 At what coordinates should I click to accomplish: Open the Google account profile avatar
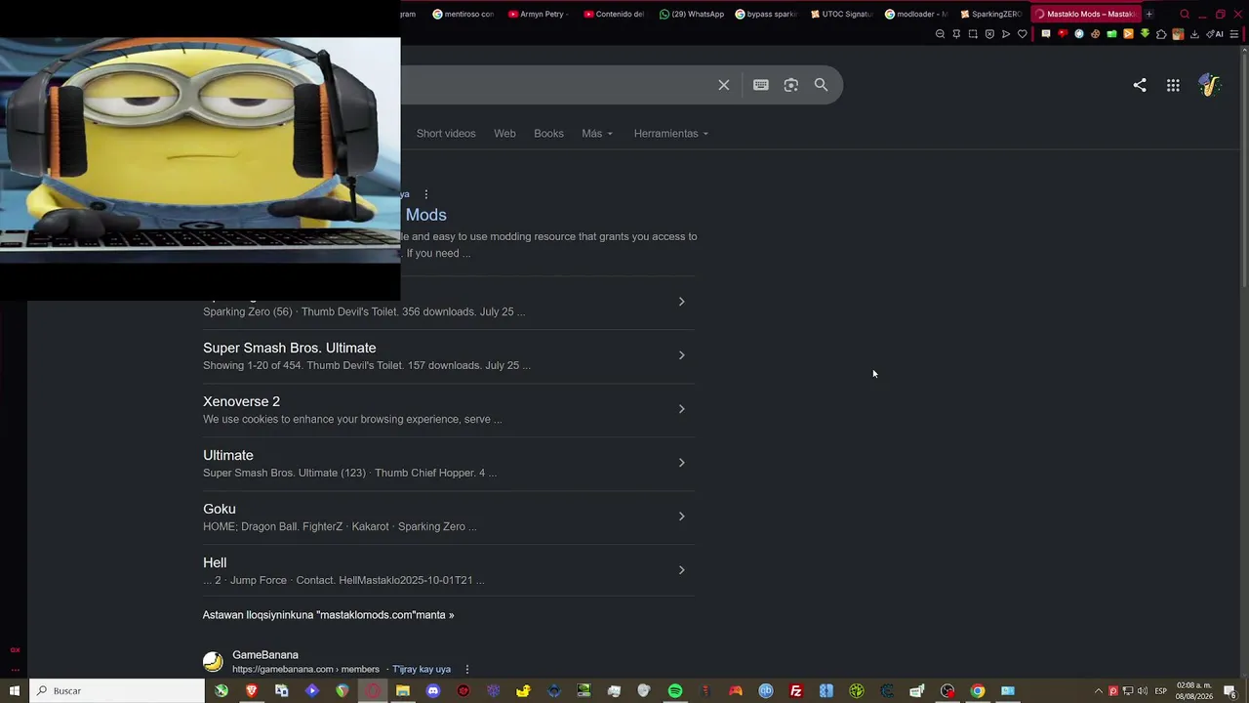[x=1210, y=85]
